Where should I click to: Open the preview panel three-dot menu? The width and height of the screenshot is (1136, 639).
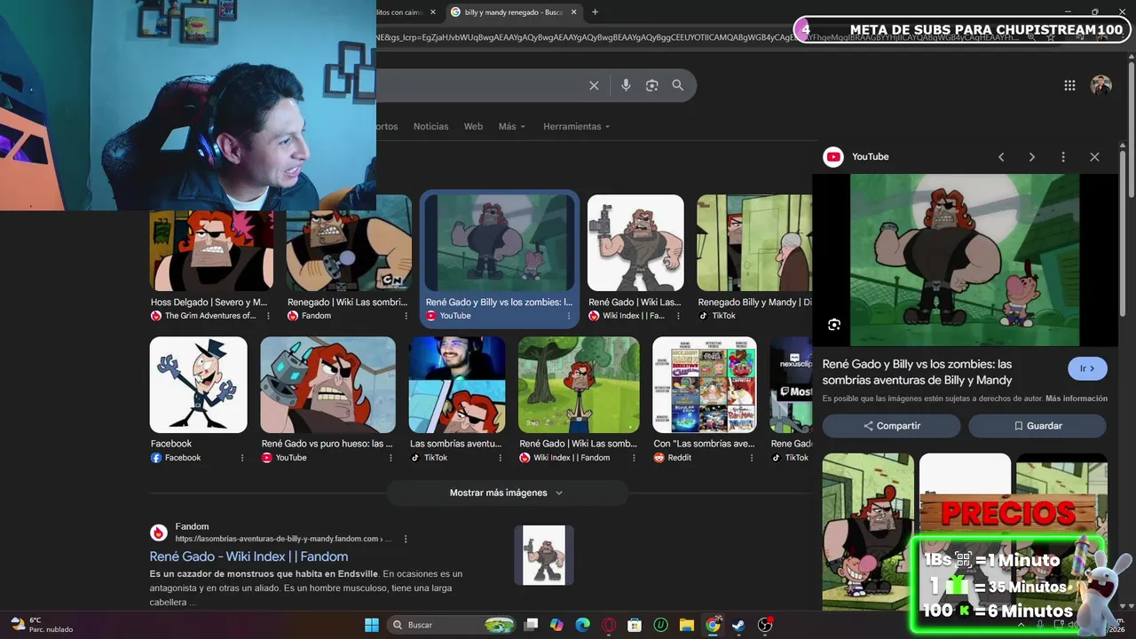point(1063,157)
